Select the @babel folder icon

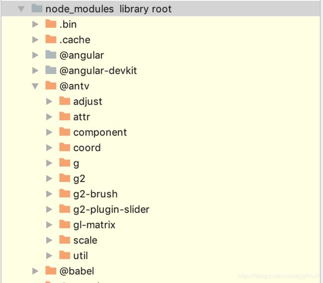[x=51, y=271]
